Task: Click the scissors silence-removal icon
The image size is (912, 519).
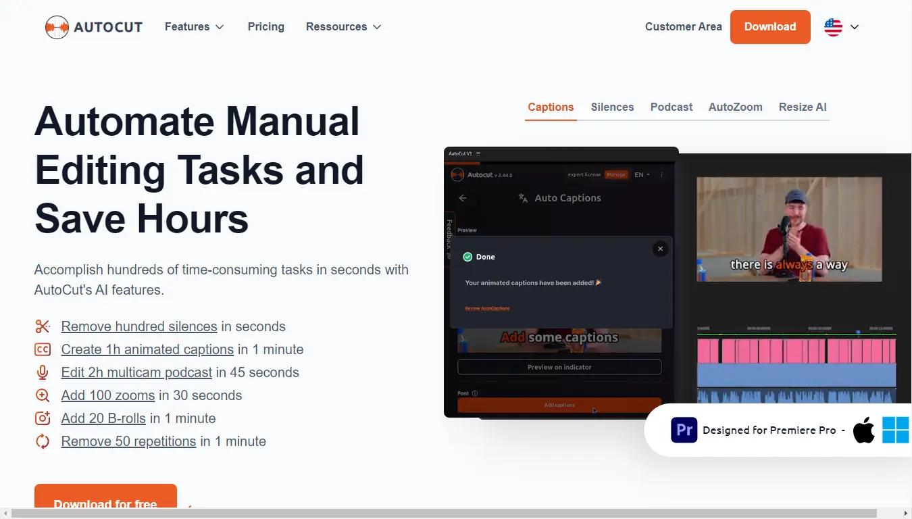Action: point(43,326)
